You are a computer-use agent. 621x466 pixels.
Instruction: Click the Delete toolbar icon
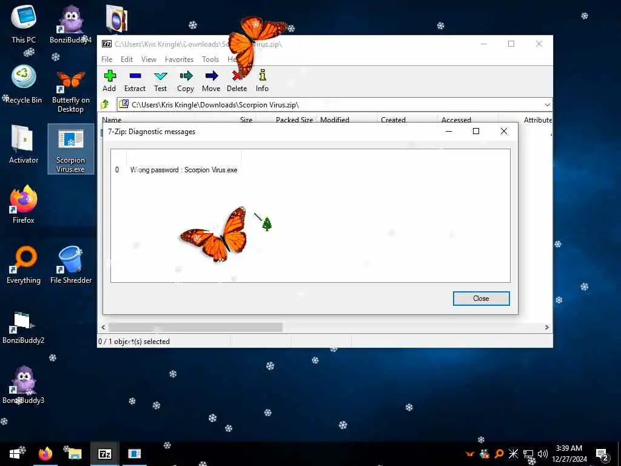click(x=237, y=81)
